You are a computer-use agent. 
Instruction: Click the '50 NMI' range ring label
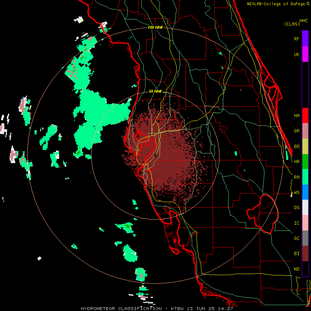pos(155,92)
